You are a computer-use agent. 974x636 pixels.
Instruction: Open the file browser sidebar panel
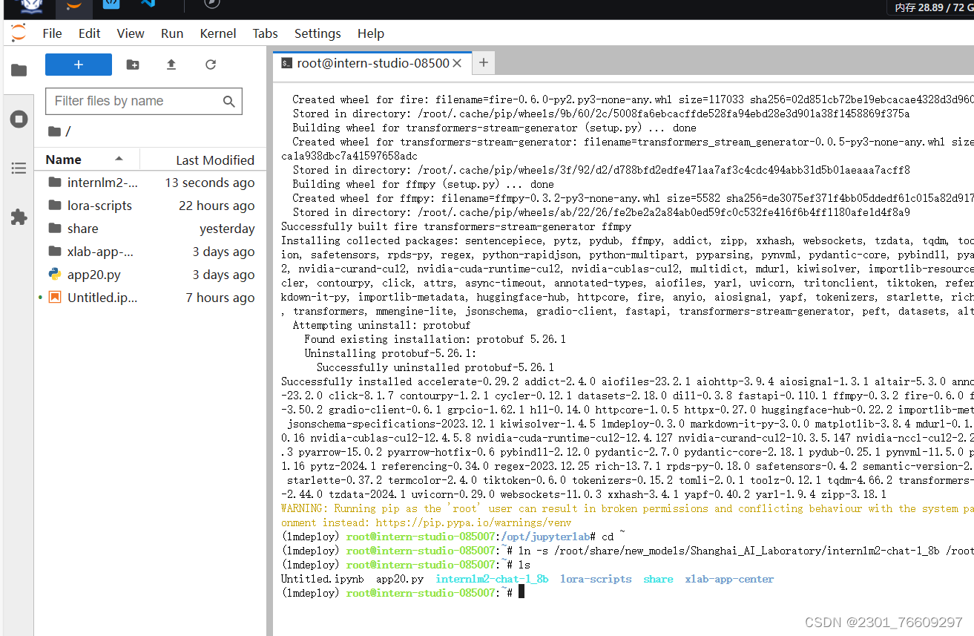[x=18, y=70]
